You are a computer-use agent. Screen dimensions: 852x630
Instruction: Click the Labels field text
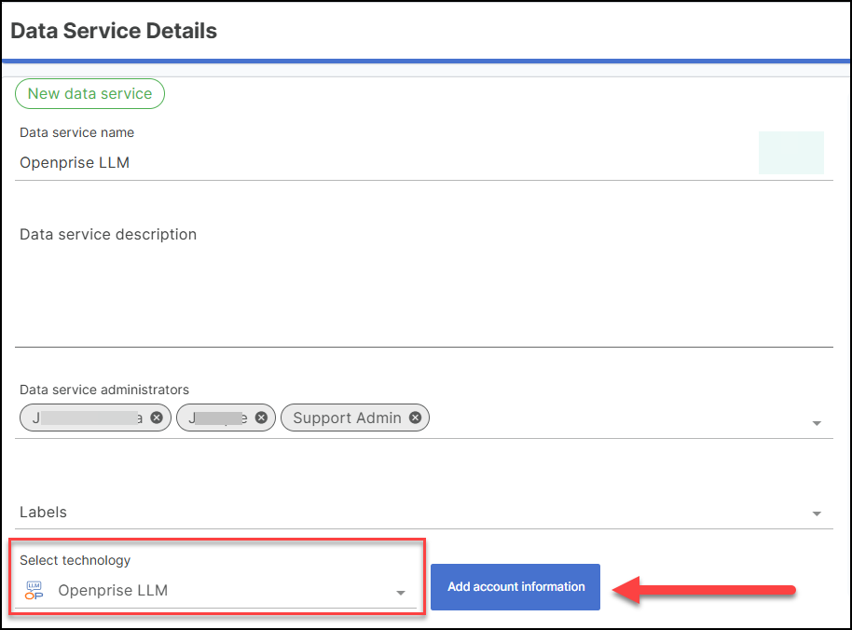pyautogui.click(x=43, y=512)
